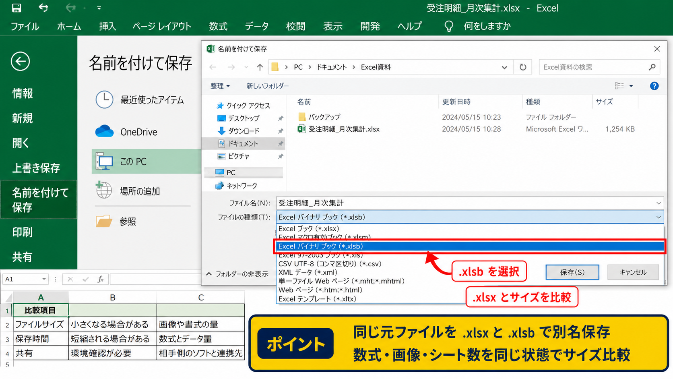Toggle pin icon next to デスクトップ
The width and height of the screenshot is (673, 379).
pyautogui.click(x=281, y=118)
